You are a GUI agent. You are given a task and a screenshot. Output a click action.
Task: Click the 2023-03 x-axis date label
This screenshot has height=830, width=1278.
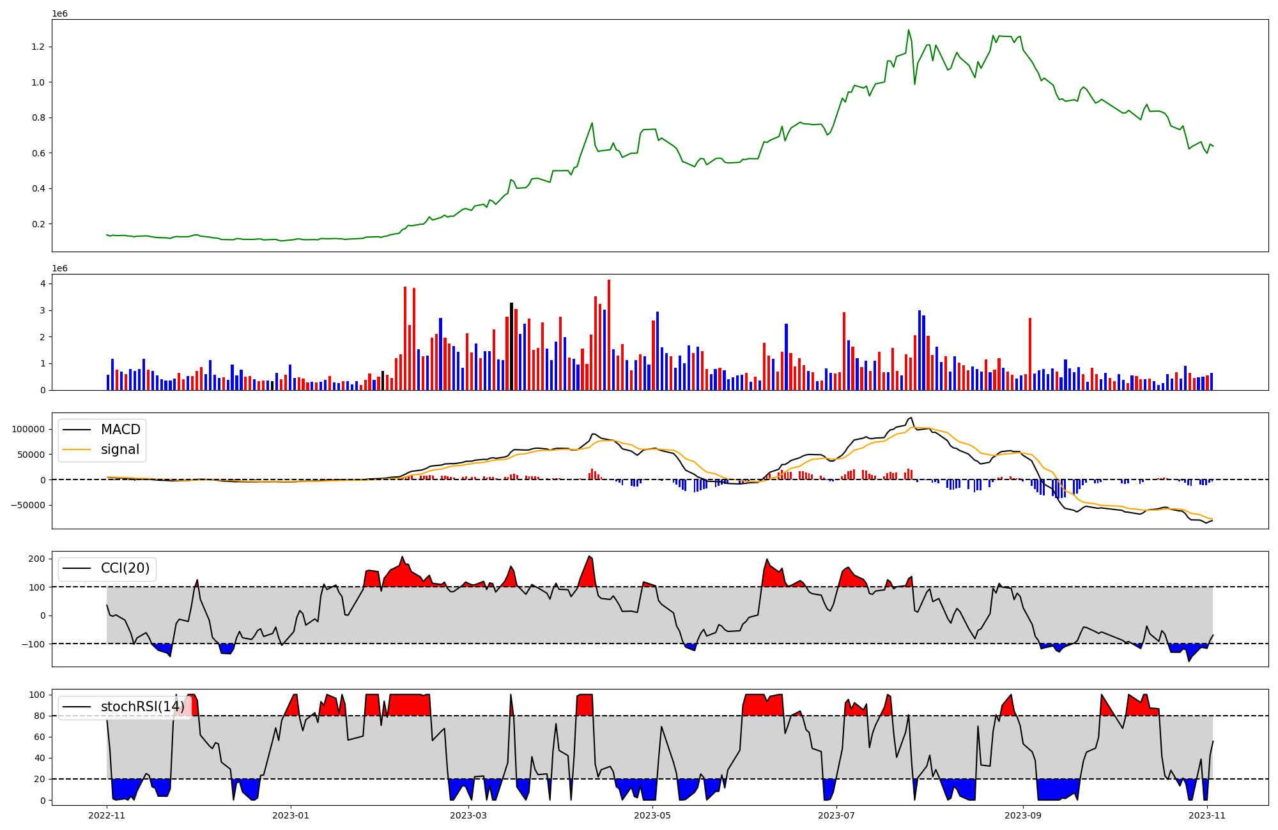click(468, 815)
